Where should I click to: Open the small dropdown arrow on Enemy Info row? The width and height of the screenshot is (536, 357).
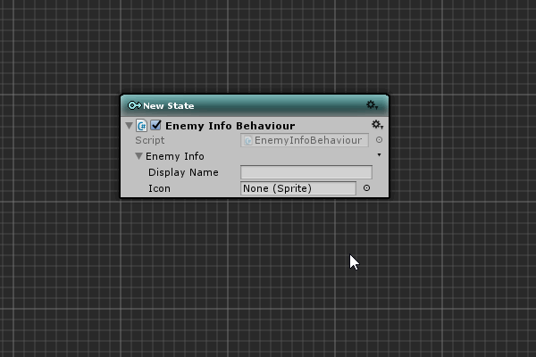tap(379, 155)
